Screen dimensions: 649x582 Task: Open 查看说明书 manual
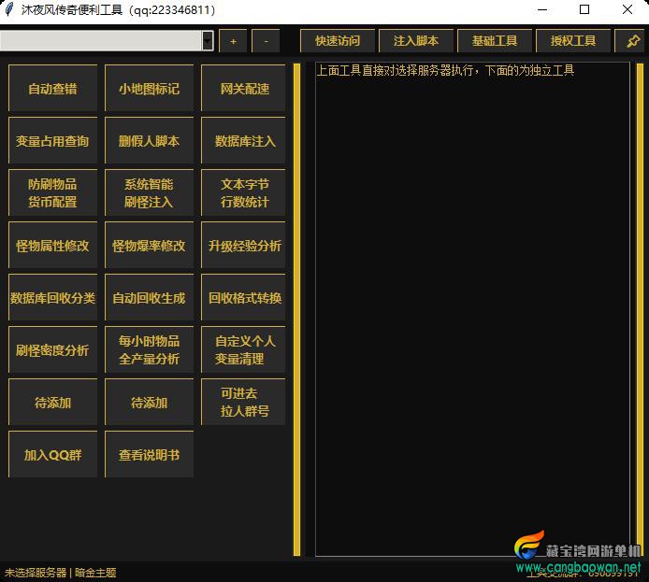coord(149,454)
